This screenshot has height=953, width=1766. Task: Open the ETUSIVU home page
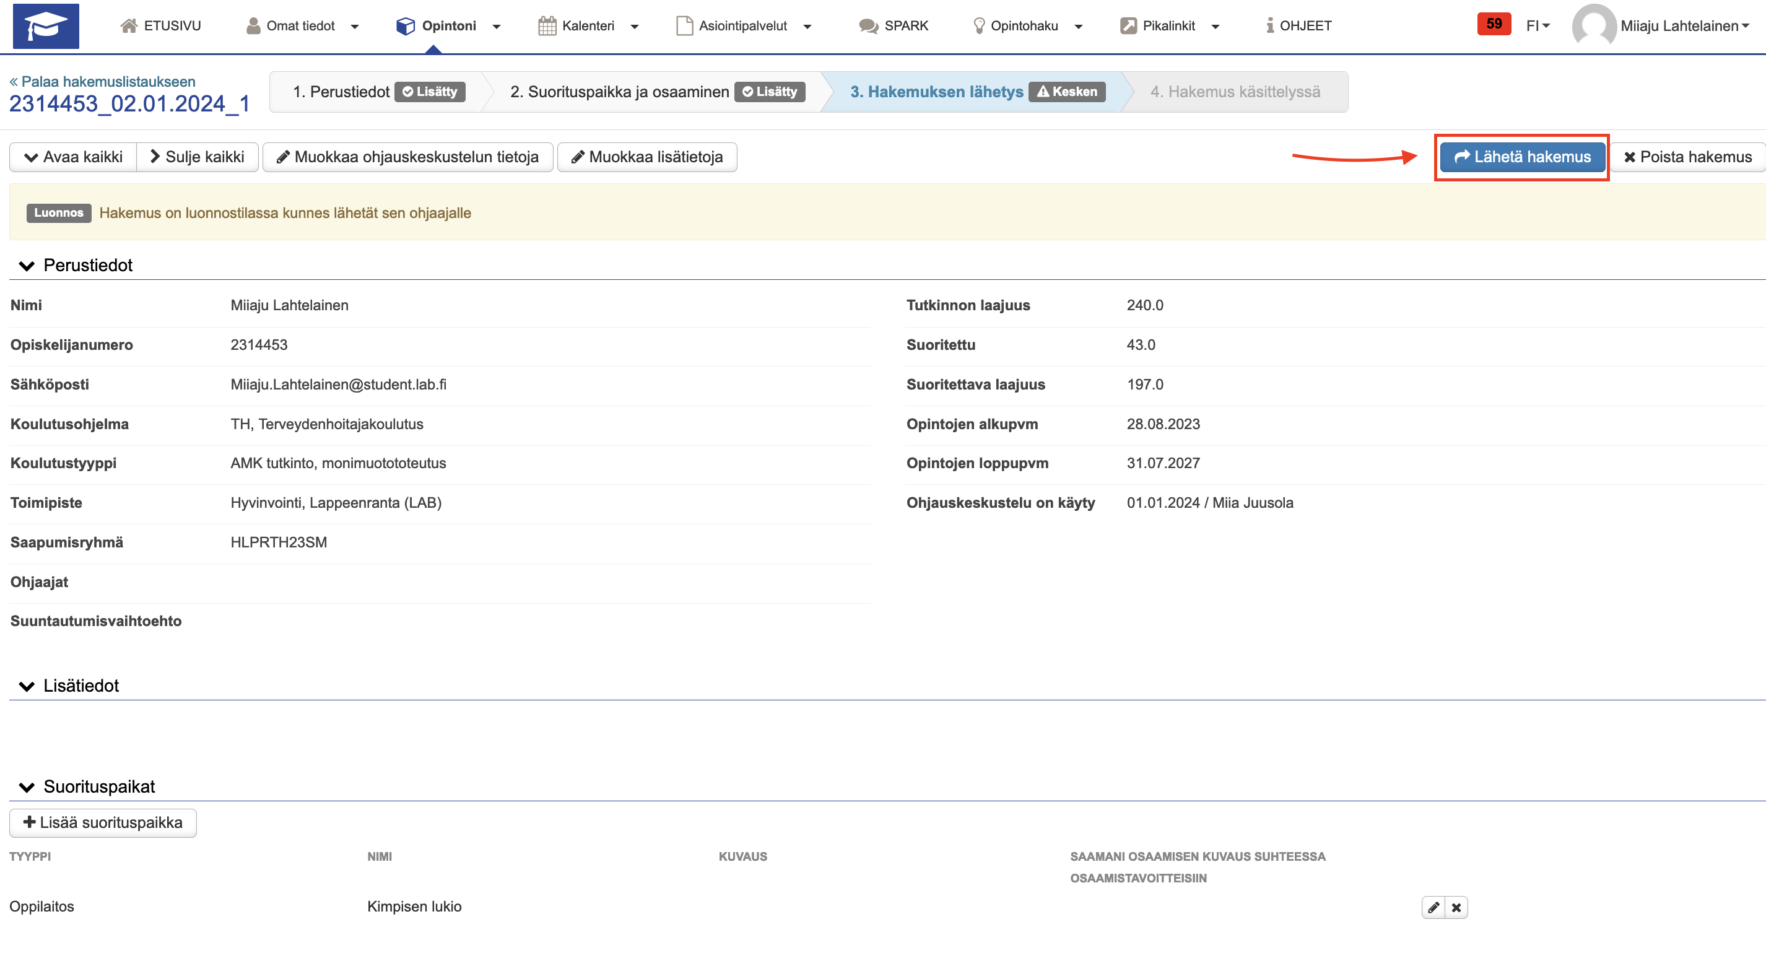[160, 26]
